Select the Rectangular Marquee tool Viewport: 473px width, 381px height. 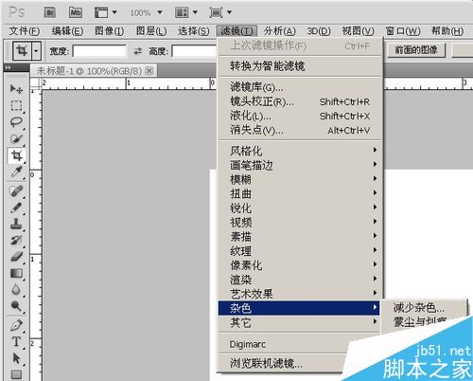[x=16, y=105]
